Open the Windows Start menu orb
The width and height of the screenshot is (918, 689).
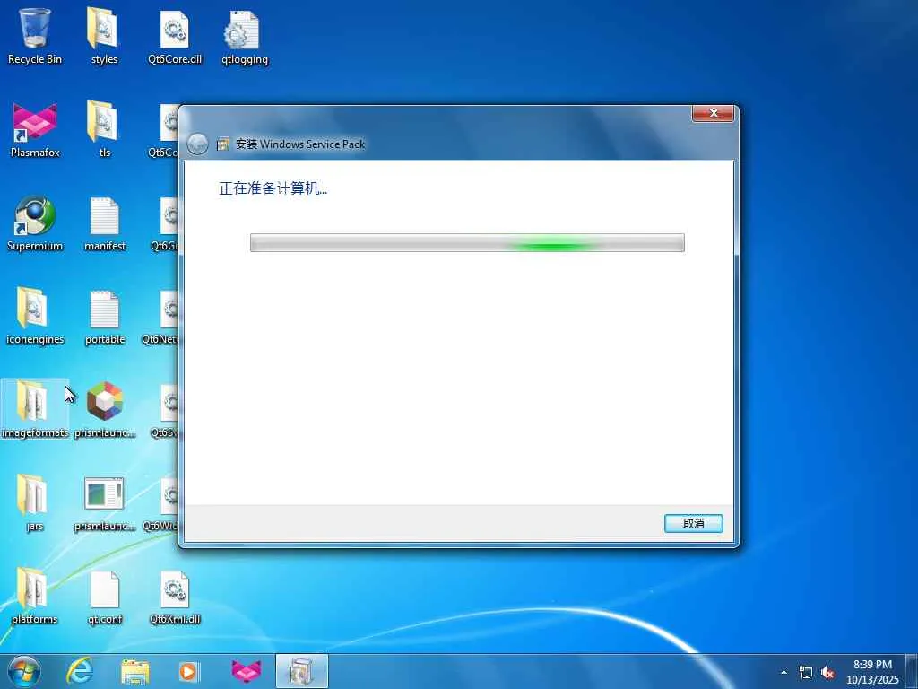(x=24, y=671)
